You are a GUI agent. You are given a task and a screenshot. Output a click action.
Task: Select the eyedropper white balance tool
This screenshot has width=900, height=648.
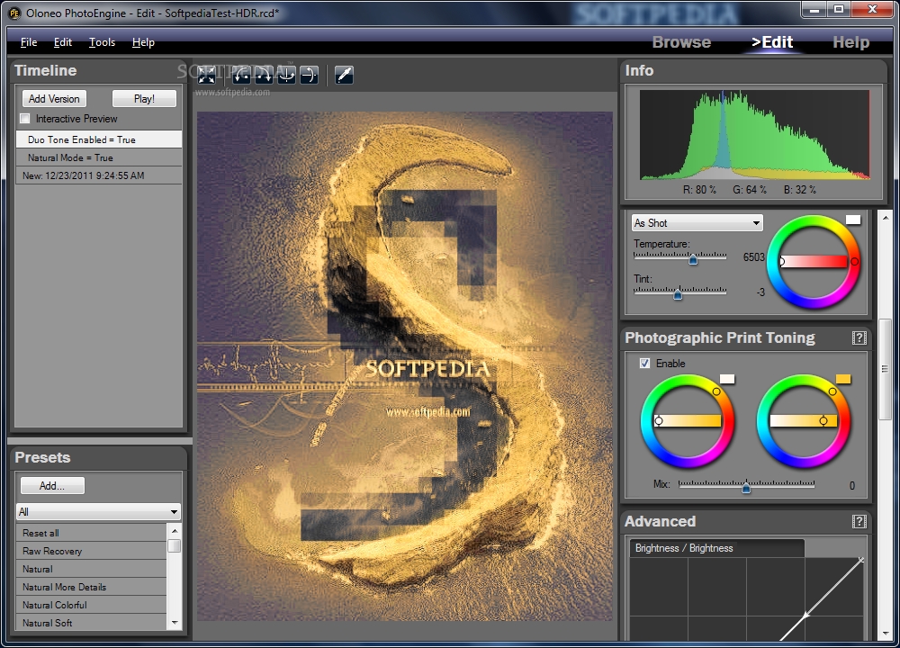(x=344, y=75)
